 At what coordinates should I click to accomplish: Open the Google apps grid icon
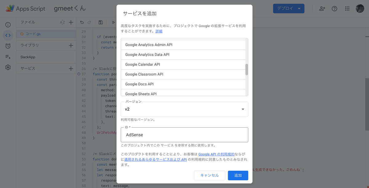(347, 9)
